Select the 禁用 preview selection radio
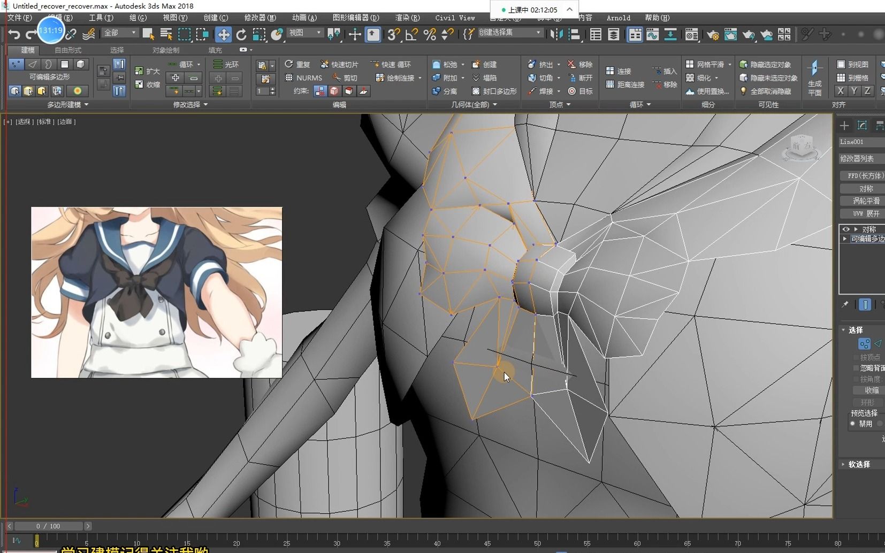 click(x=853, y=424)
